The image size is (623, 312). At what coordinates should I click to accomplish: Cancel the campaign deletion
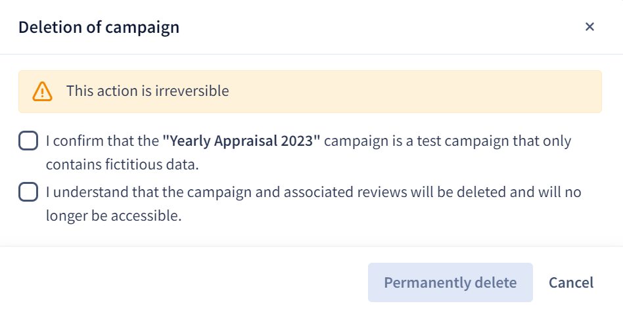pos(571,282)
